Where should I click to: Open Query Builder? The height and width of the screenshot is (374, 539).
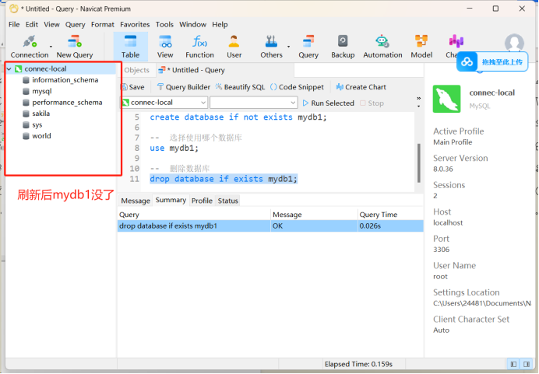[183, 87]
